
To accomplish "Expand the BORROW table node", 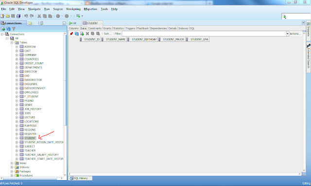I will click(17, 47).
